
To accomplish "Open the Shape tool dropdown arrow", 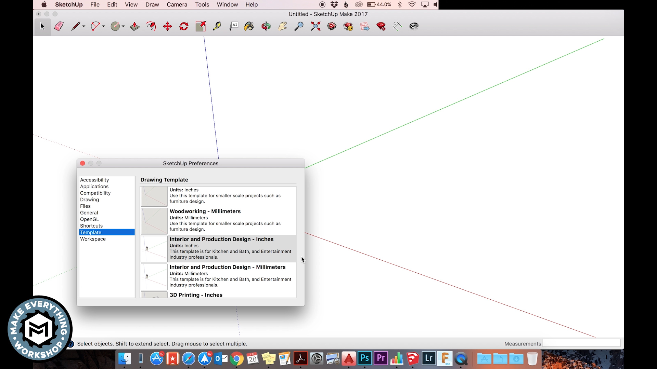I will coord(123,26).
